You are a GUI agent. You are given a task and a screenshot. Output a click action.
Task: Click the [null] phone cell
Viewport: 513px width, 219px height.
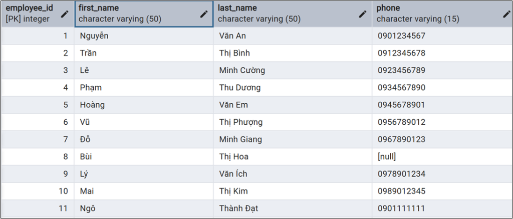pos(387,157)
